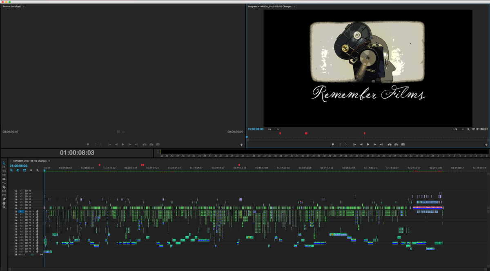
Task: Open the timeline sequence panel menu
Action: point(49,161)
